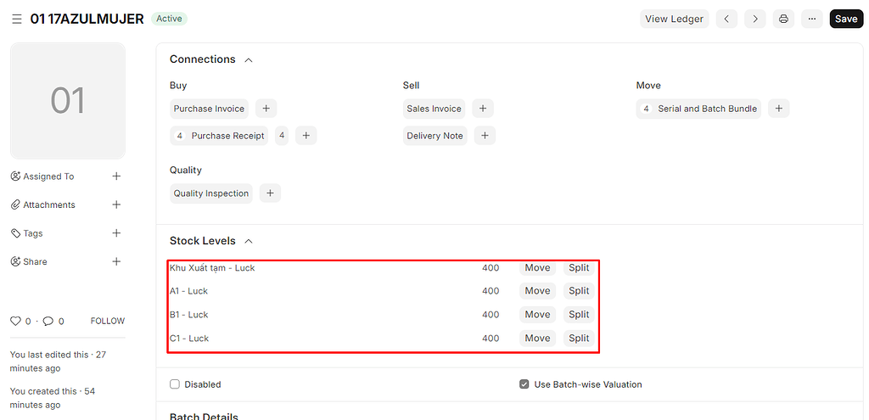Go to the next document arrow

pyautogui.click(x=754, y=19)
